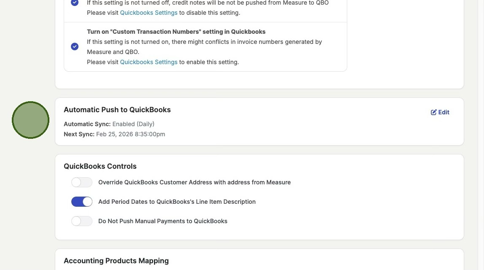Click the Custom Transaction Numbers setting title
484x270 pixels.
point(176,32)
